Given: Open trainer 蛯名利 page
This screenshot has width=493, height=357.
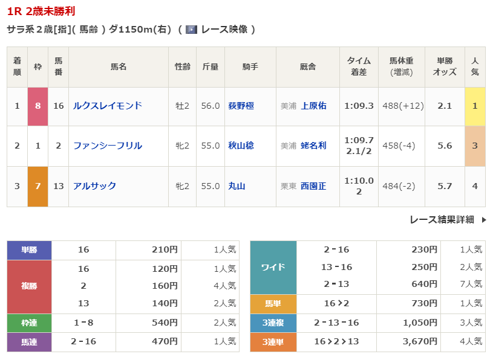Looking at the screenshot, I should pos(313,146).
